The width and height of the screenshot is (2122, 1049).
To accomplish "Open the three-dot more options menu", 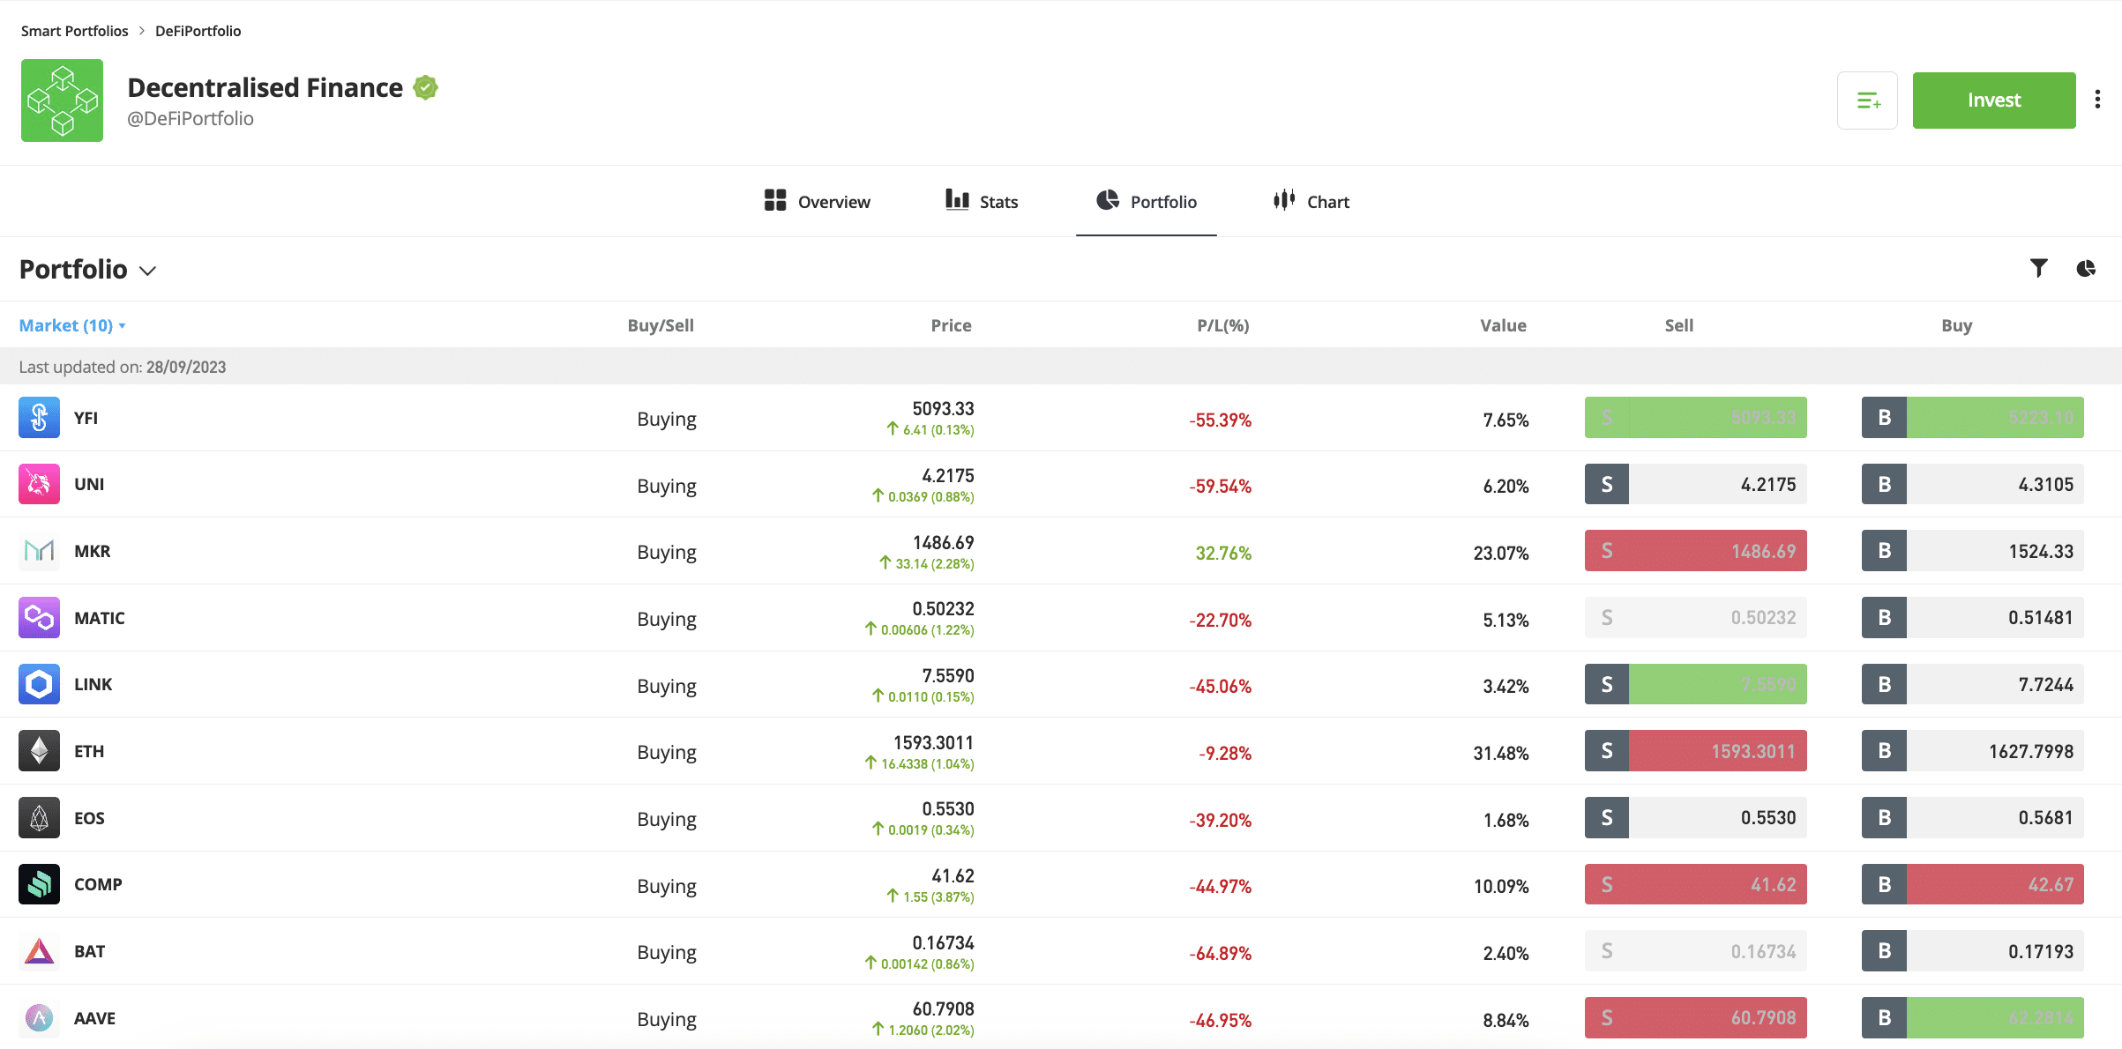I will click(2097, 100).
